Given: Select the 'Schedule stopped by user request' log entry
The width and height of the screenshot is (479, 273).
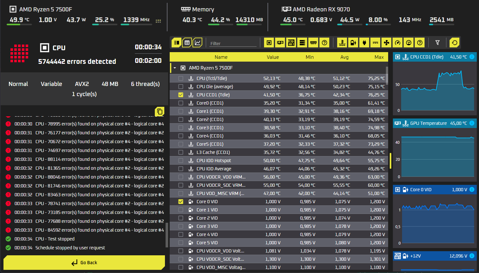Looking at the screenshot, I should pyautogui.click(x=70, y=248).
